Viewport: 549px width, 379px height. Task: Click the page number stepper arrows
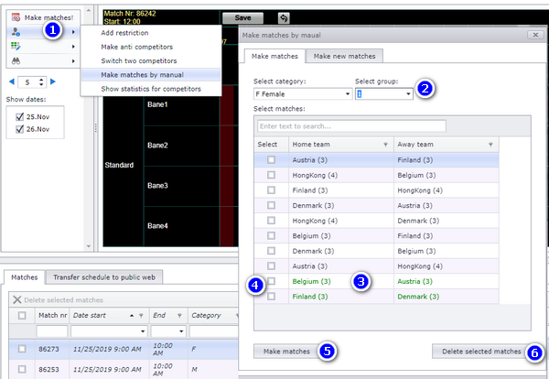point(41,82)
